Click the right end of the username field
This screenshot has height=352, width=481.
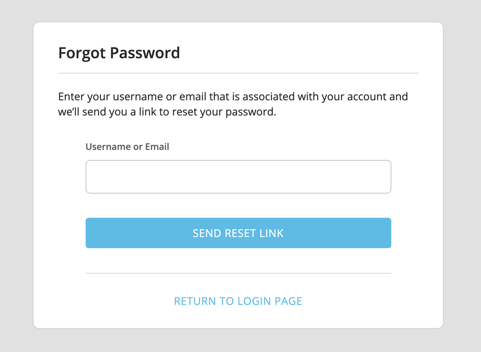385,177
